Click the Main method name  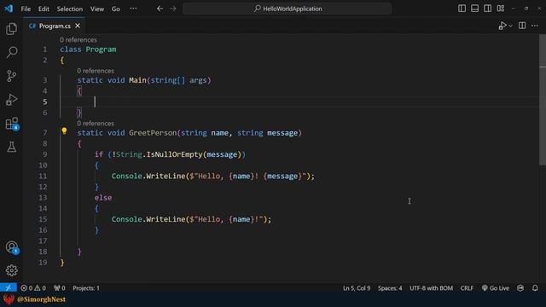click(137, 80)
